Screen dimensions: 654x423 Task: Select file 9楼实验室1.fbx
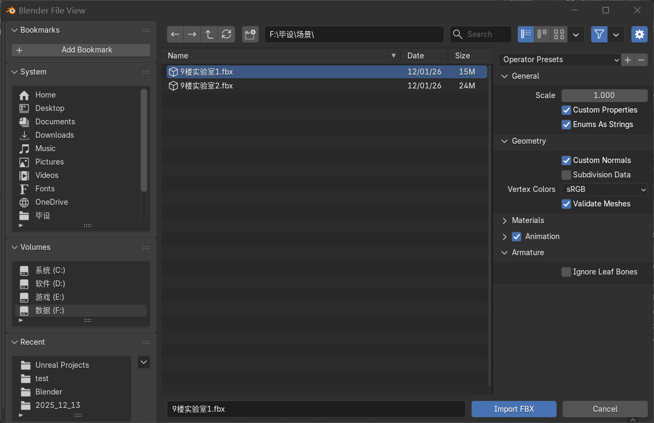(x=327, y=72)
